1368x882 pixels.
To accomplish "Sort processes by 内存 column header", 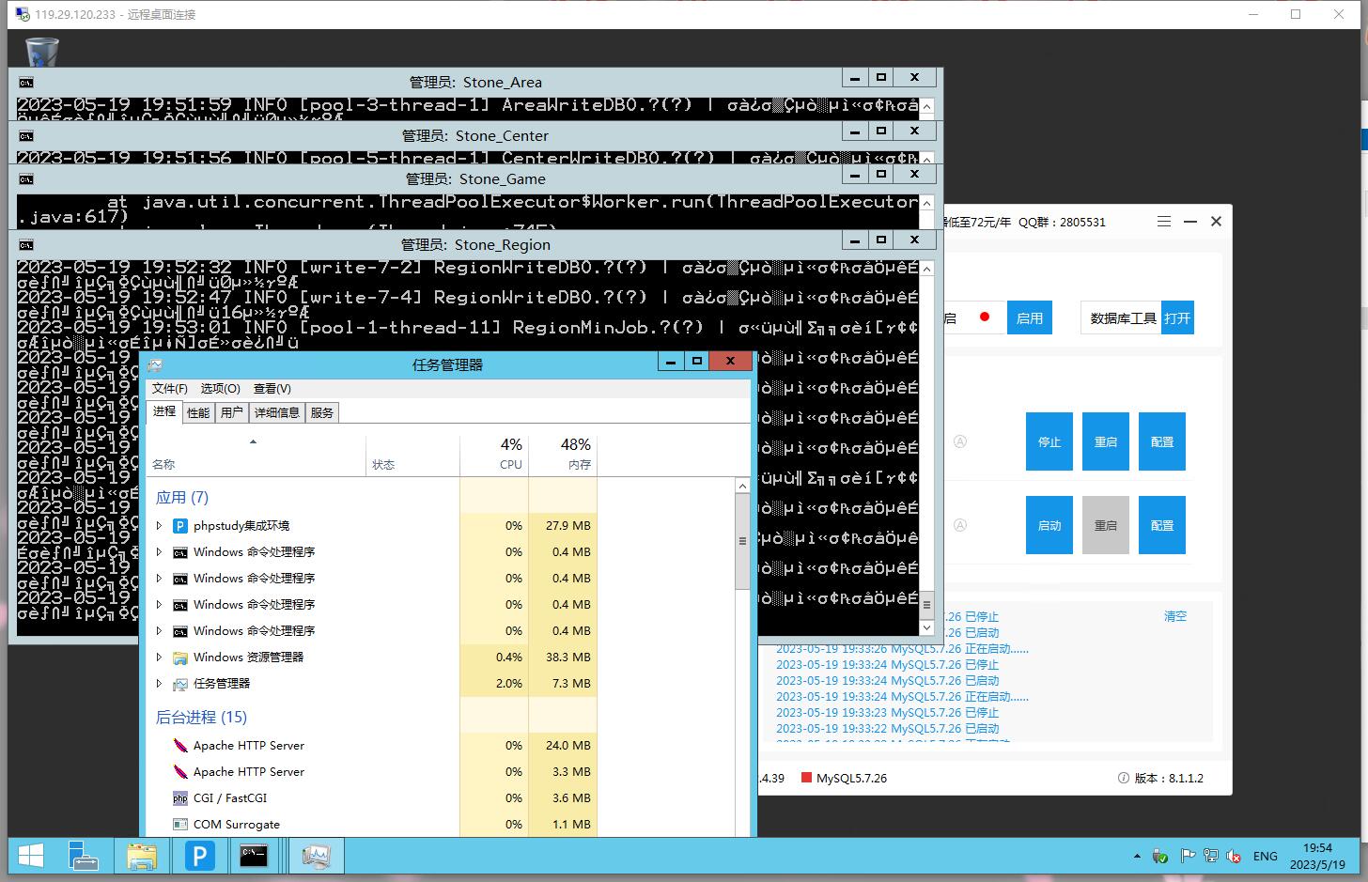I will [563, 456].
